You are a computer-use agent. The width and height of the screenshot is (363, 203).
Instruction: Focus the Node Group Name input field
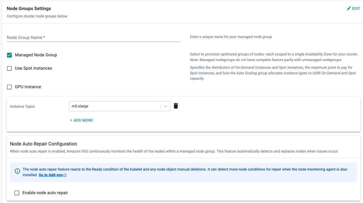(x=93, y=37)
